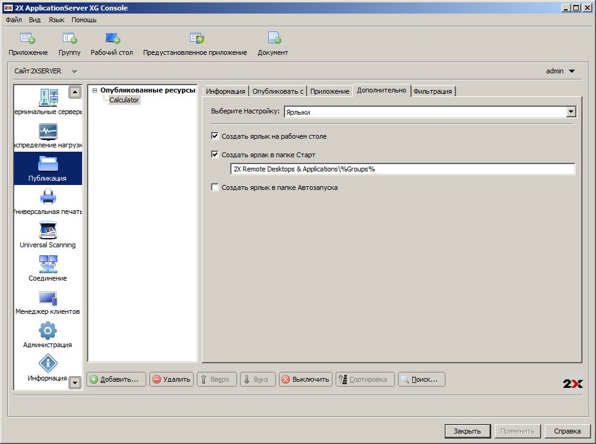Image resolution: width=596 pixels, height=444 pixels.
Task: Open the Вид menu
Action: pos(35,20)
